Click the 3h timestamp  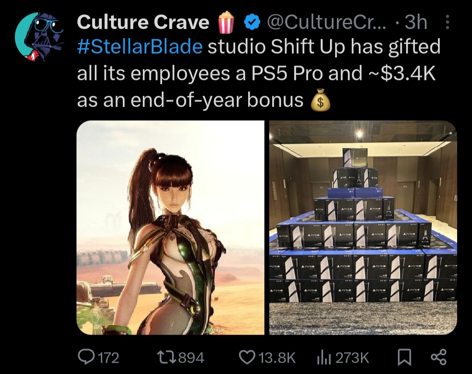tap(416, 22)
